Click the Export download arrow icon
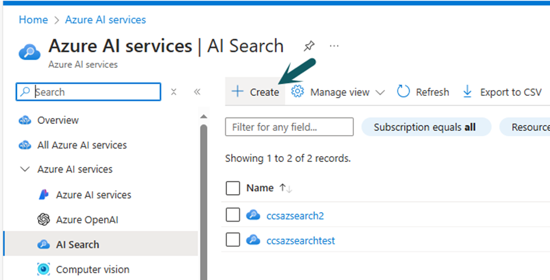This screenshot has height=280, width=550. click(x=467, y=92)
